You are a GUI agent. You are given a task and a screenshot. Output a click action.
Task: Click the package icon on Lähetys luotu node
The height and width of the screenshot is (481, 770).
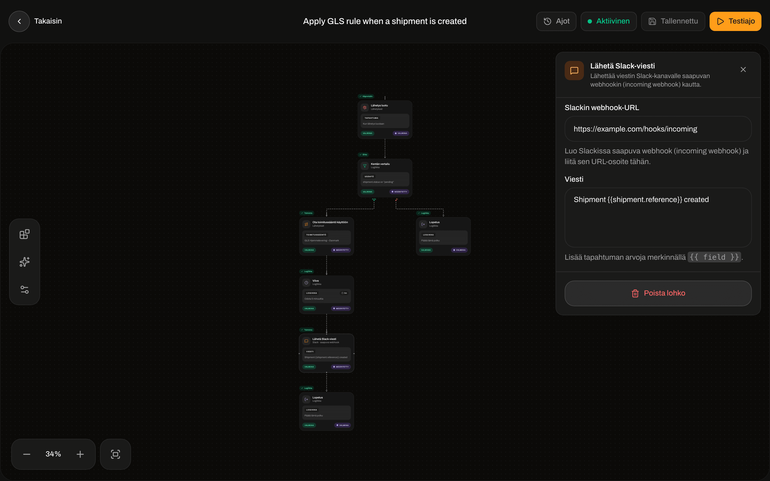point(365,107)
